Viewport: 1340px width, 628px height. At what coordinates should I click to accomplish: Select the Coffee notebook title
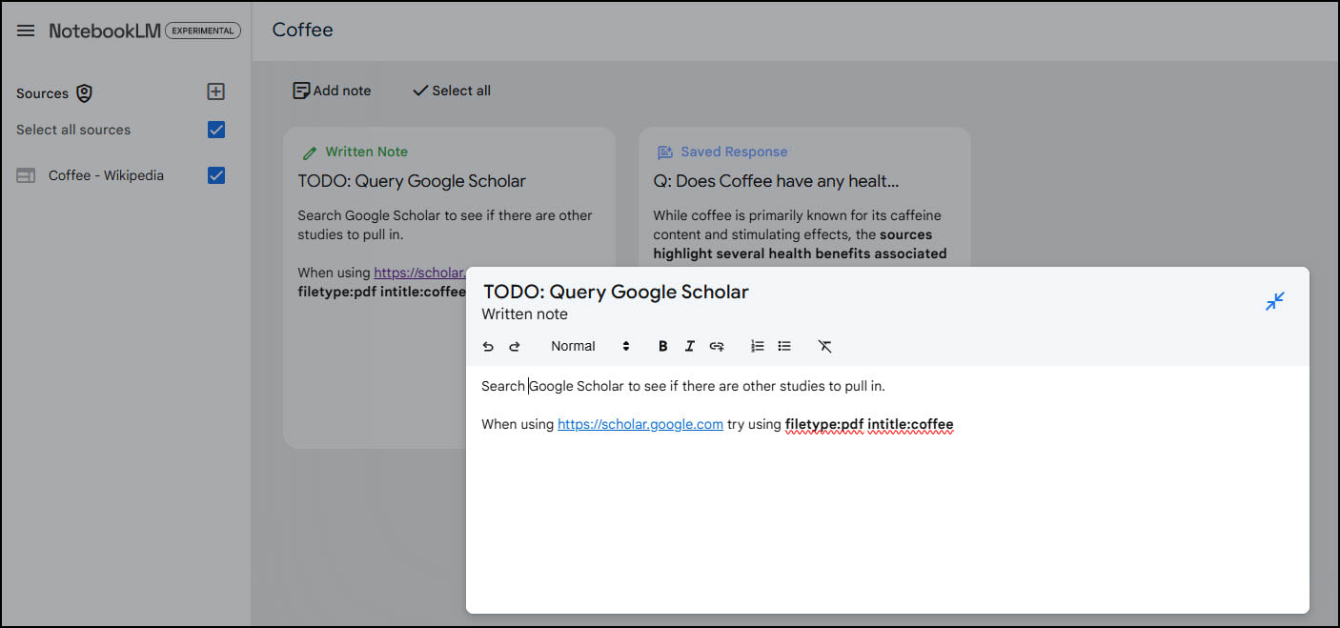point(302,30)
